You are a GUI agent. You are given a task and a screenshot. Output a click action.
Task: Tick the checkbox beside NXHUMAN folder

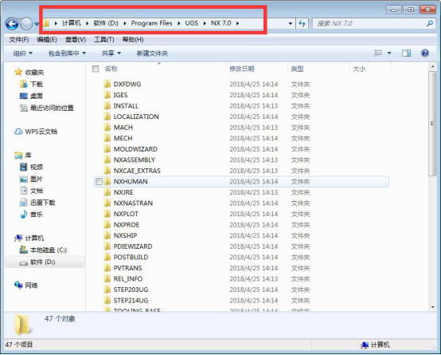(99, 182)
